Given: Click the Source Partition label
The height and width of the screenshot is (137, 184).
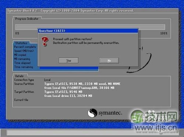Looking at the screenshot, I should pos(24,84).
